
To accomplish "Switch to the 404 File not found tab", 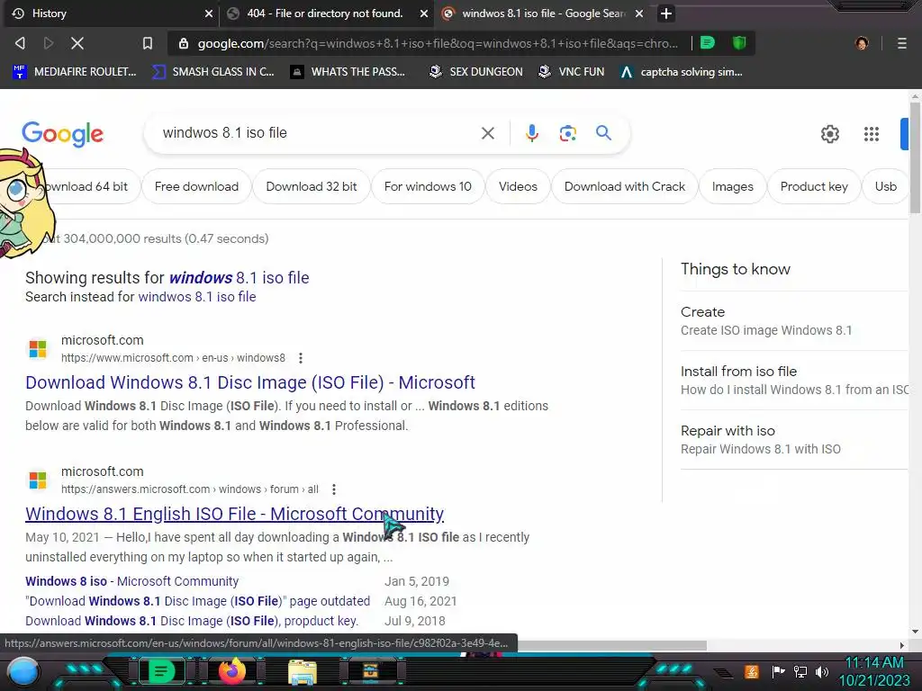I will [324, 13].
